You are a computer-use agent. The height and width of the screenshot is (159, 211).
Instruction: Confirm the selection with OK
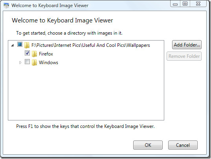[x=148, y=145]
